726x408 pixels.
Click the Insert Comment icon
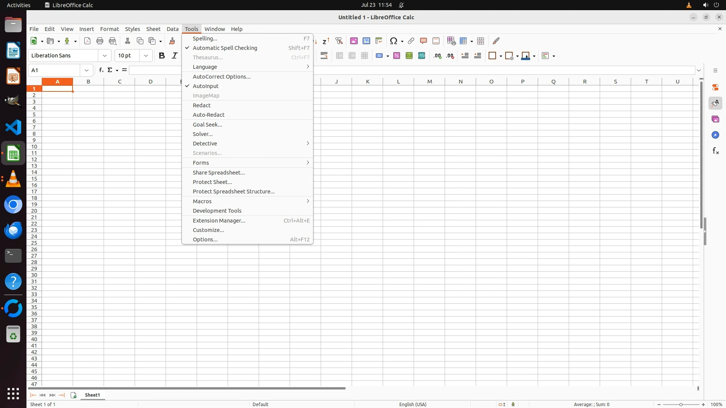[423, 41]
